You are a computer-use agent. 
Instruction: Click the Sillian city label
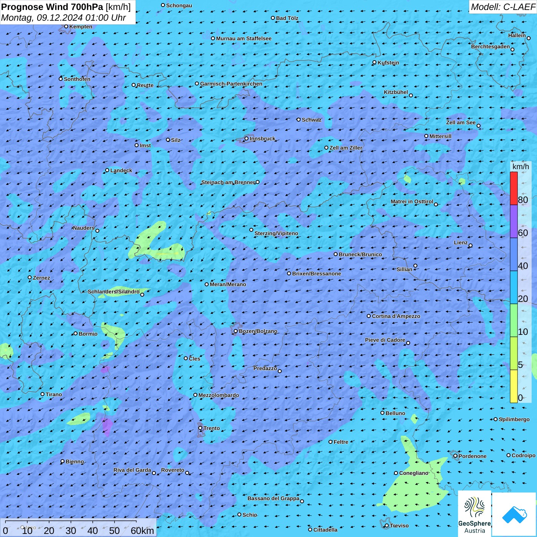404,269
